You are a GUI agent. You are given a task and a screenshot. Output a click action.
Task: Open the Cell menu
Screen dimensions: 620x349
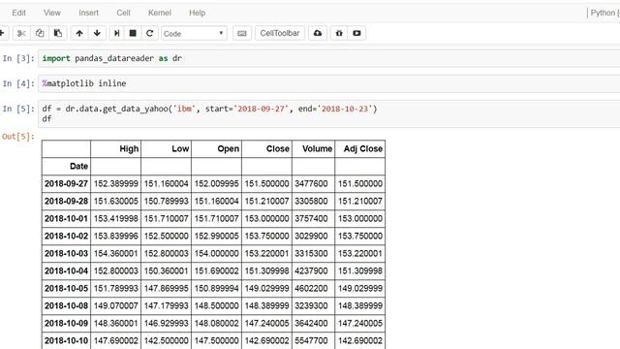tap(123, 13)
